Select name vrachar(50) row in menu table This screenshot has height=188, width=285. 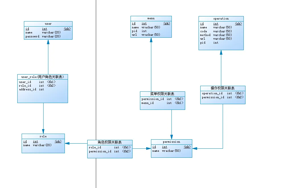[146, 27]
